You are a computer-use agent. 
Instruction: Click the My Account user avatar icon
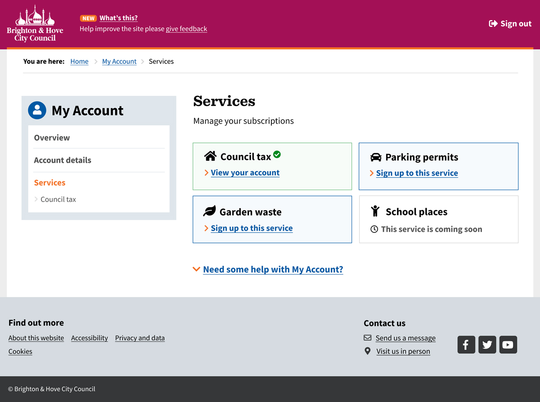click(x=37, y=110)
